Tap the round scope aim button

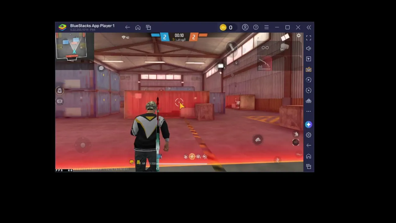coord(296,142)
